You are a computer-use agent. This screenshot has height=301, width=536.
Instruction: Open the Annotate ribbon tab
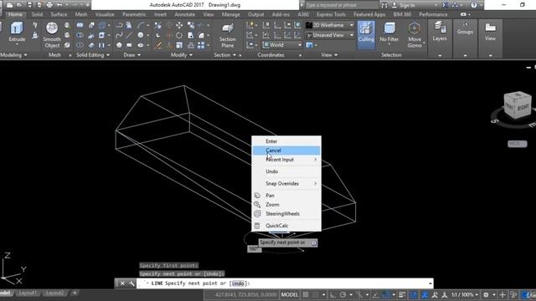(184, 14)
